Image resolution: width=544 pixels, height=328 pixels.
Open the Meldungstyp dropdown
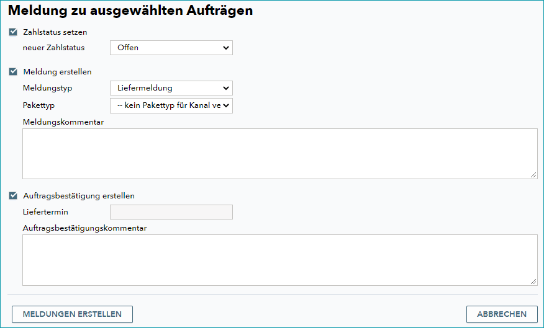(x=171, y=88)
